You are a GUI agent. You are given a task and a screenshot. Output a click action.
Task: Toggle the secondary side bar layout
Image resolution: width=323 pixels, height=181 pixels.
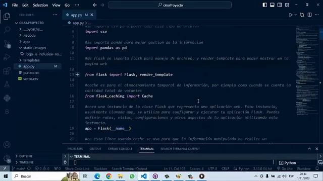tap(280, 5)
